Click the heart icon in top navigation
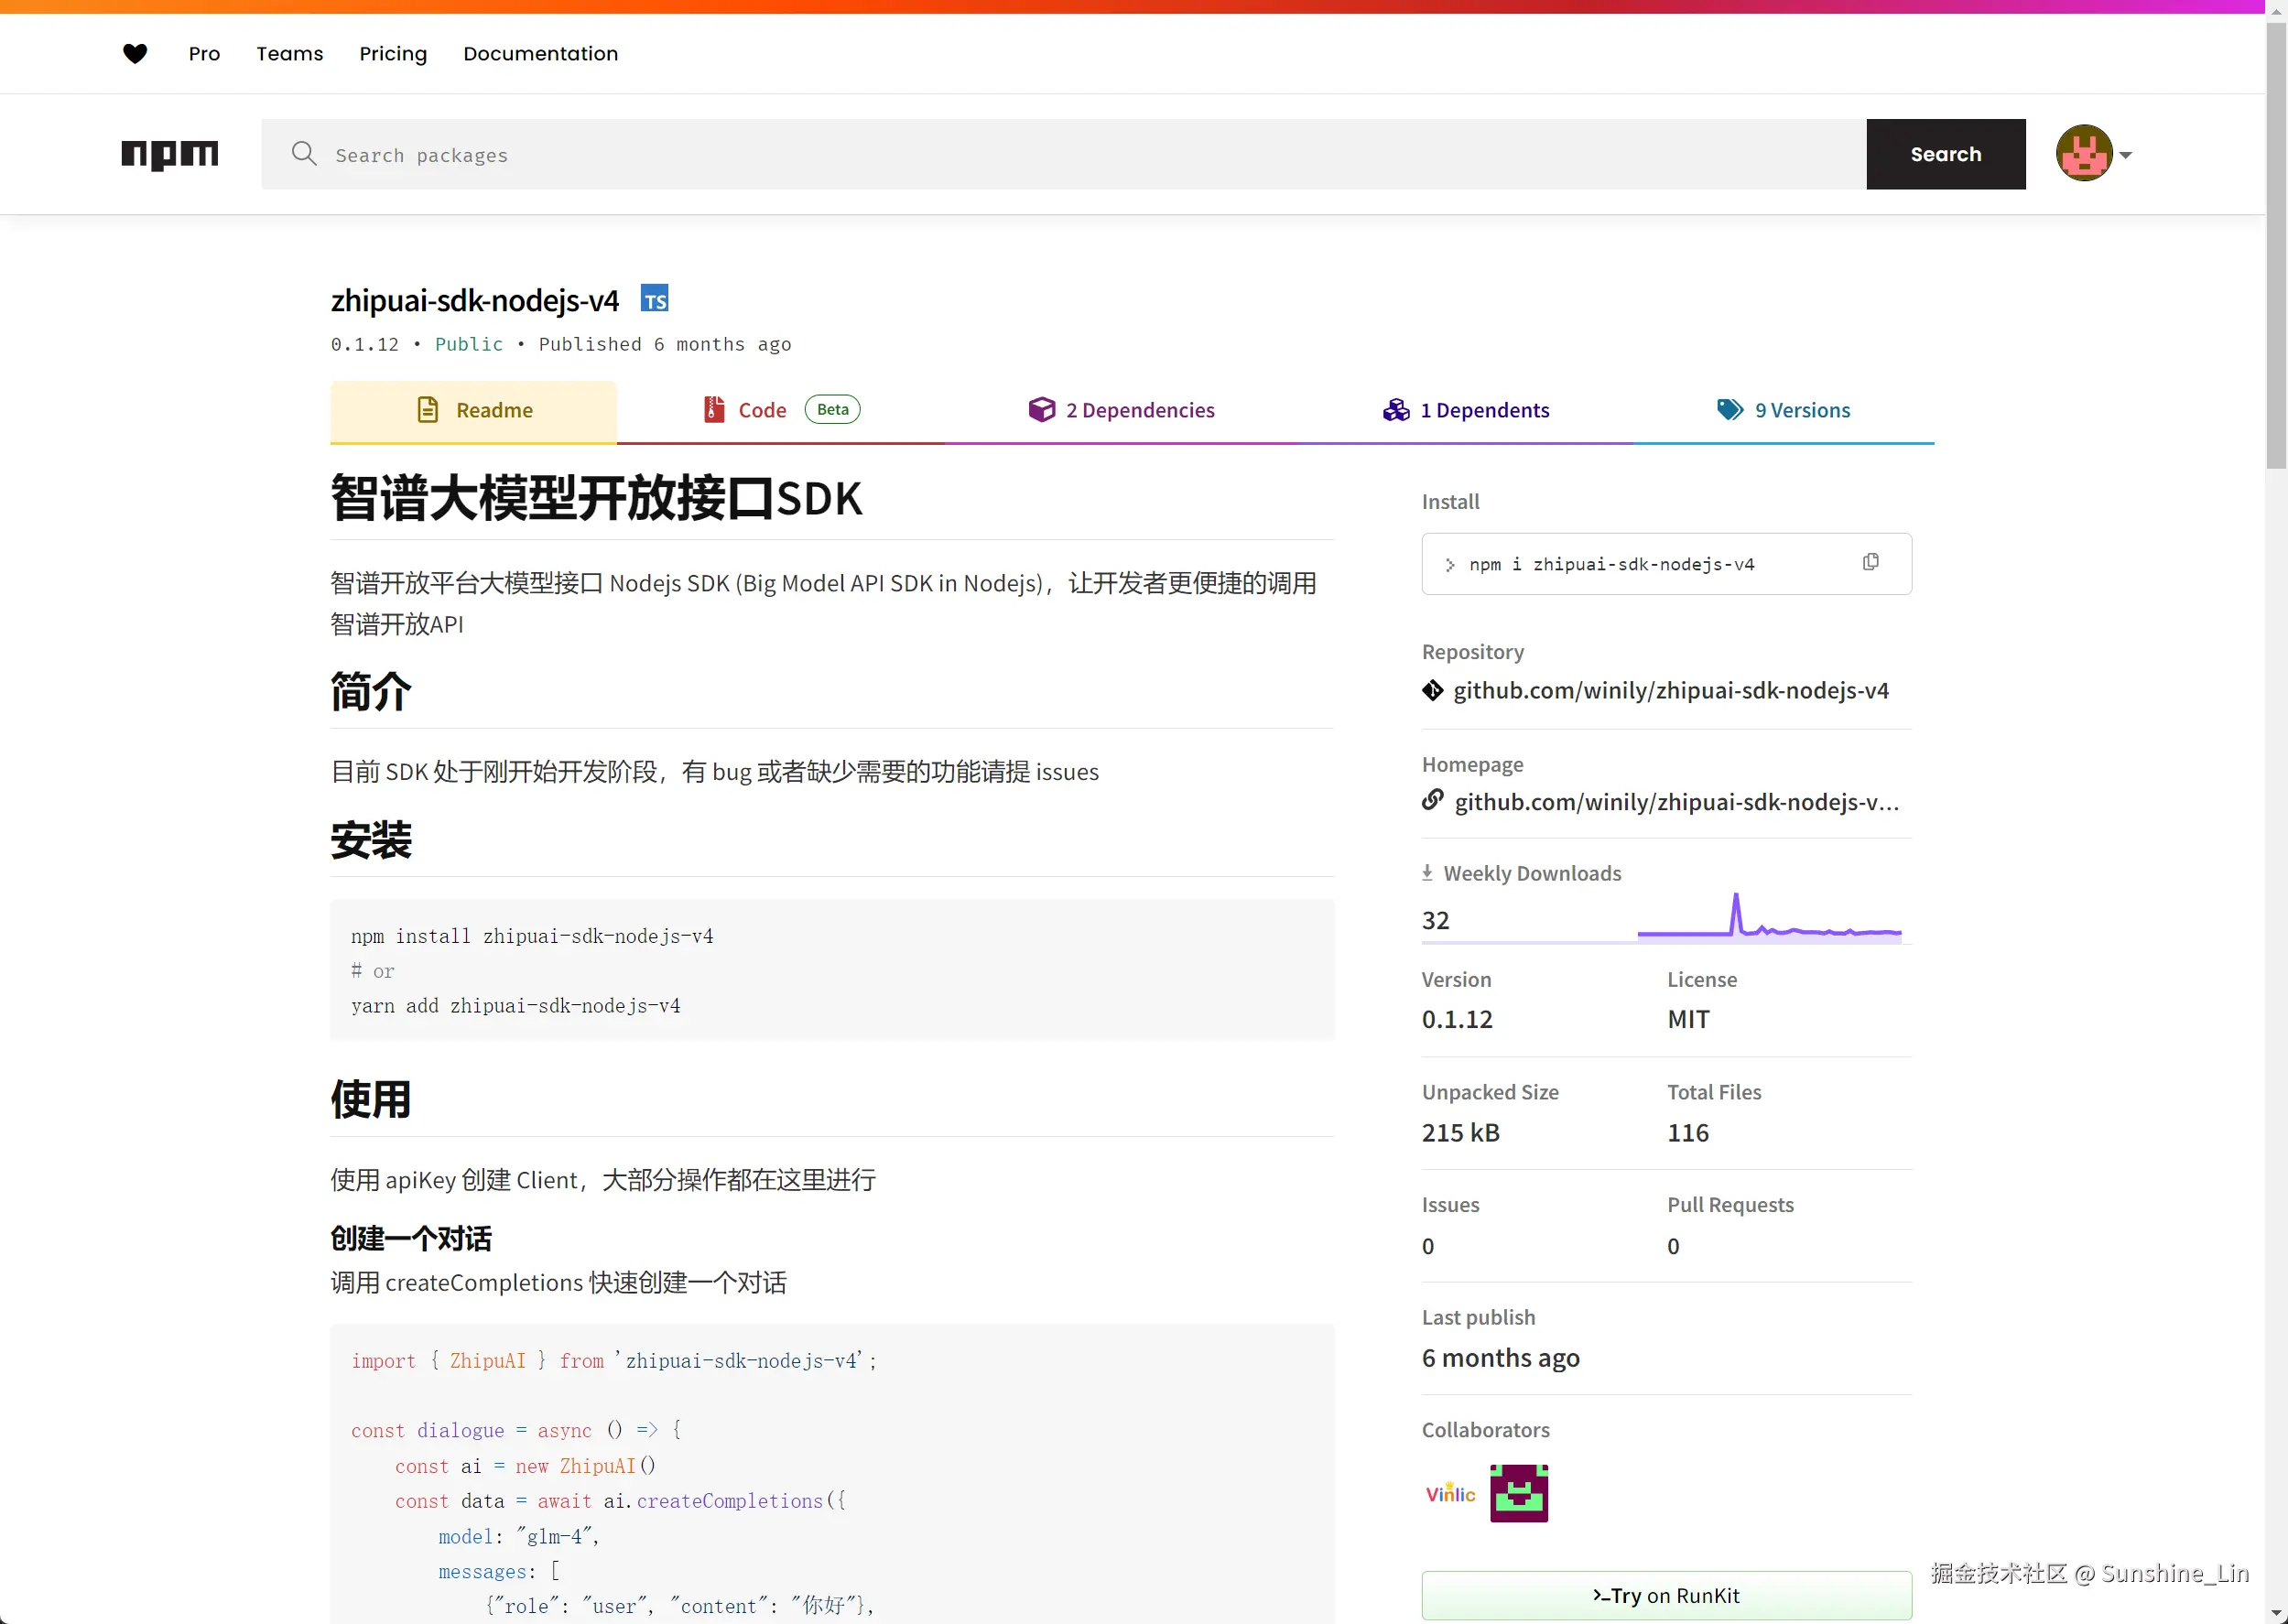The image size is (2288, 1624). [135, 54]
